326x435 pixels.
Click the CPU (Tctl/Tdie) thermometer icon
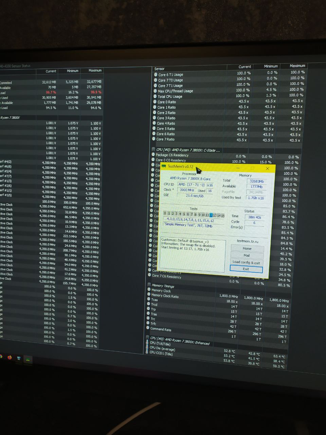[x=147, y=342]
